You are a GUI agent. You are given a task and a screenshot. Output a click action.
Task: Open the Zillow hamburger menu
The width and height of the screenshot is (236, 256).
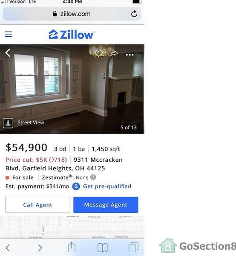[x=9, y=34]
